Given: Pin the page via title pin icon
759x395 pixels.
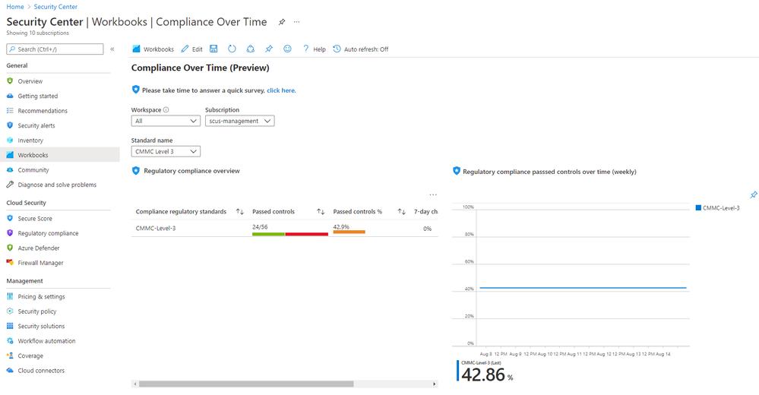Looking at the screenshot, I should pos(282,22).
